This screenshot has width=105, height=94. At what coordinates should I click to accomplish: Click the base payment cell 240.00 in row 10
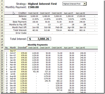click(82, 22)
